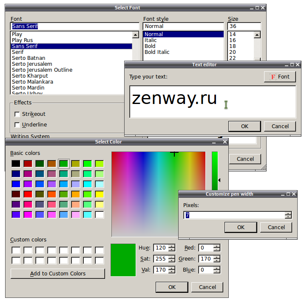Cancel the Select Color dialog
Viewport: 307px width, 303px height.
click(x=208, y=287)
